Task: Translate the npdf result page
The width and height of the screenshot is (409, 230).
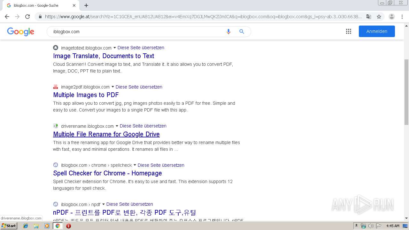Action: [130, 204]
